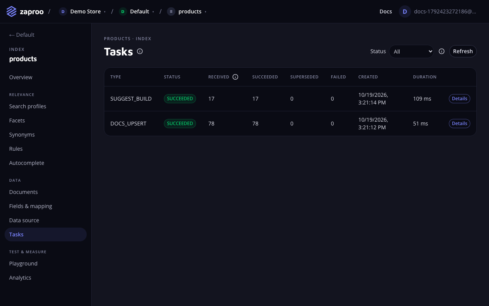Open the Docs link
Viewport: 489px width, 306px height.
coord(385,11)
